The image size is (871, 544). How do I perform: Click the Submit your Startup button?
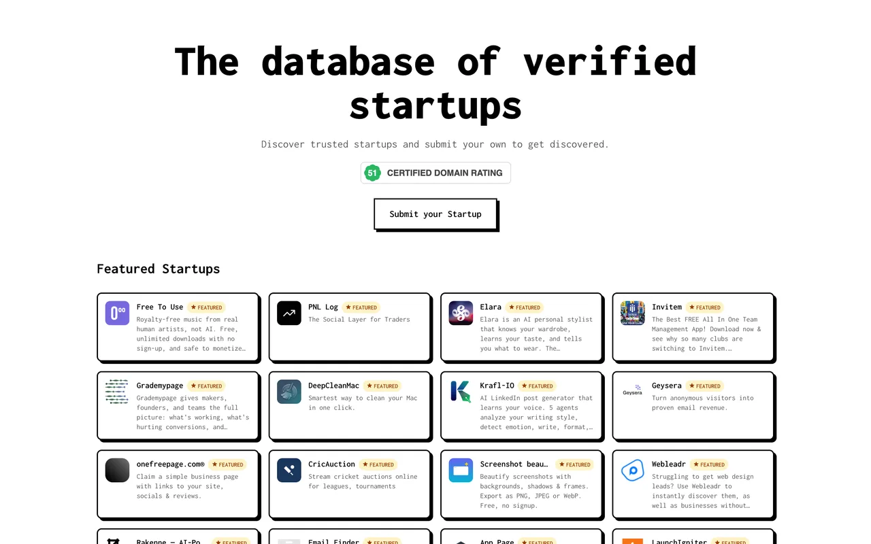(x=435, y=214)
